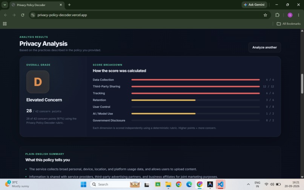
Task: Bookmark this page with the star icon
Action: 265,15
